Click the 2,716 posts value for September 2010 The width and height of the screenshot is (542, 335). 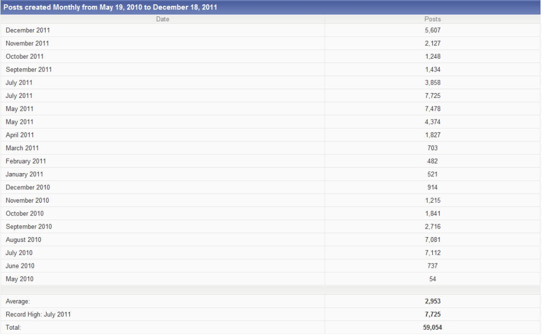(432, 227)
